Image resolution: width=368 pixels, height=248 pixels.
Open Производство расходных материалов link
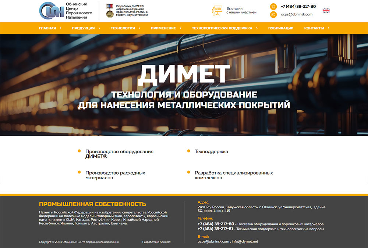point(115,175)
